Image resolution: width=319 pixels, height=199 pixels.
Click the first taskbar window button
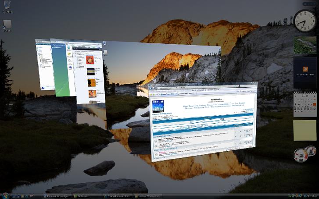pos(57,196)
